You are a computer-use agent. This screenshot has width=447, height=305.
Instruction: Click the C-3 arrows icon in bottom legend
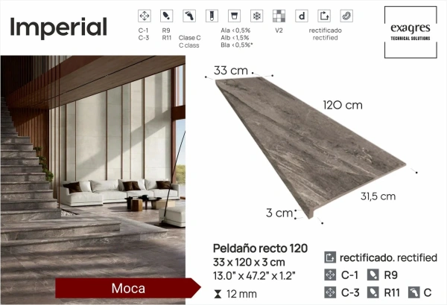point(330,293)
